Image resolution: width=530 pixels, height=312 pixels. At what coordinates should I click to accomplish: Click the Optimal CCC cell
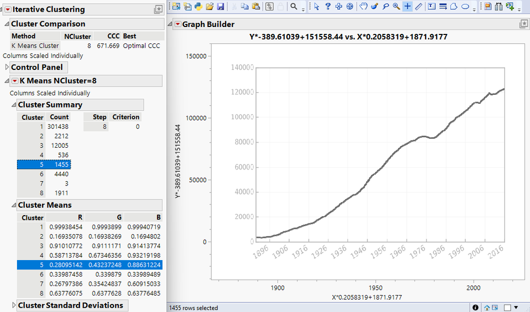tap(141, 46)
